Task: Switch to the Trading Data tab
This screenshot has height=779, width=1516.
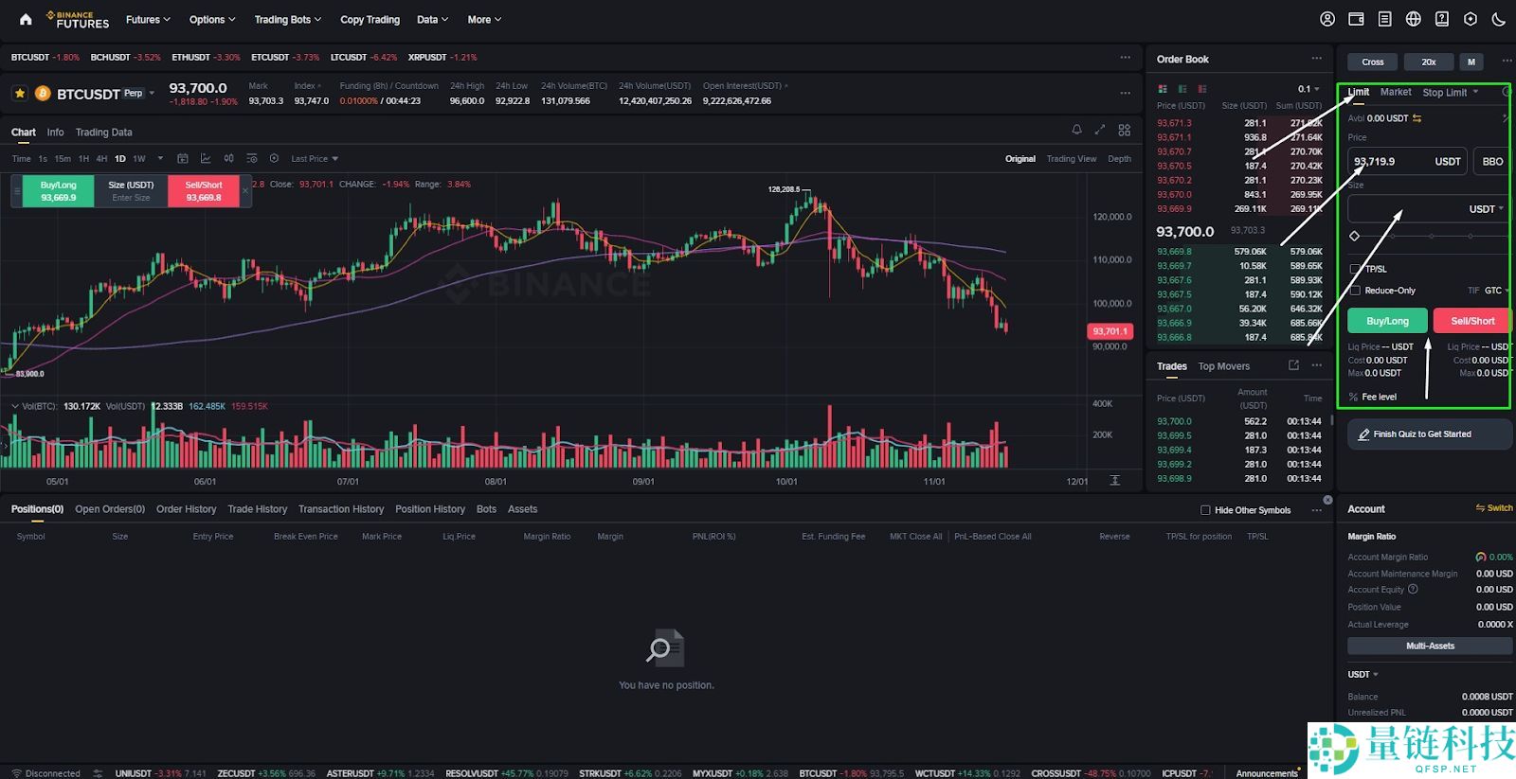Action: [103, 133]
